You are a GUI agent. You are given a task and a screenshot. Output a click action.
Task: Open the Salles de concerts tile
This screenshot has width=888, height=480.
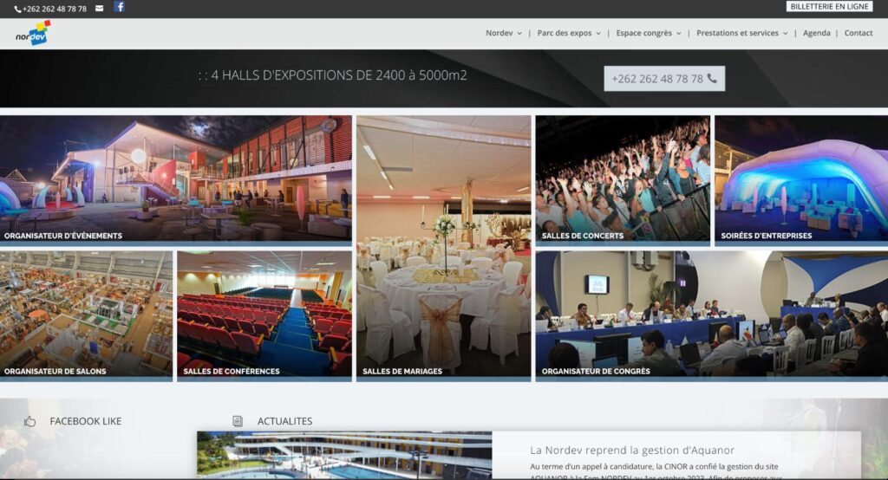point(623,180)
